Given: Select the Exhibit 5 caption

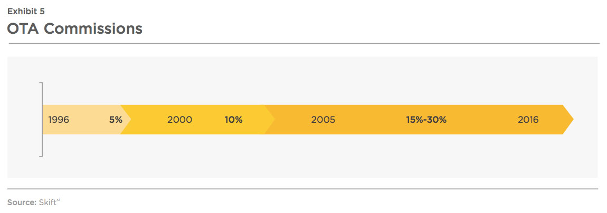Looking at the screenshot, I should tap(26, 11).
